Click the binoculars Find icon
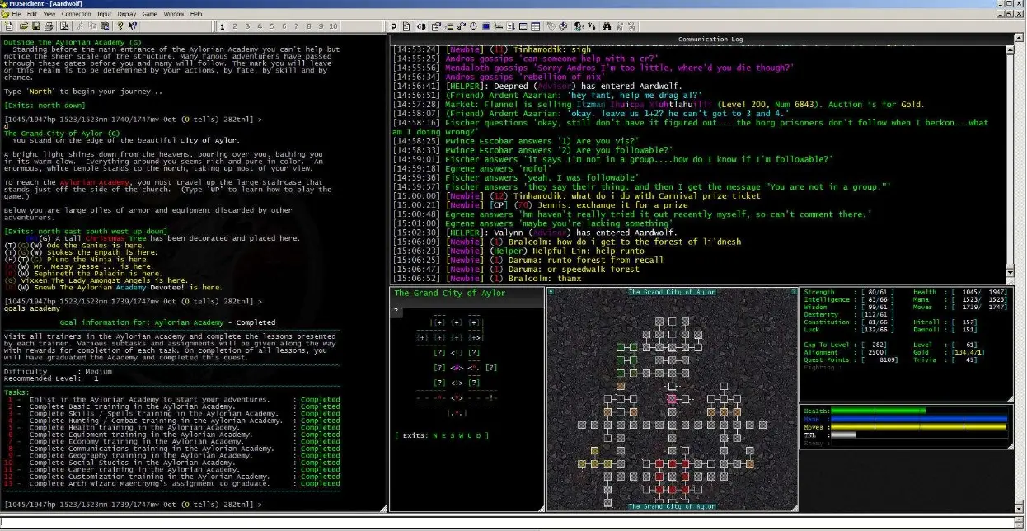This screenshot has width=1027, height=531. click(606, 26)
